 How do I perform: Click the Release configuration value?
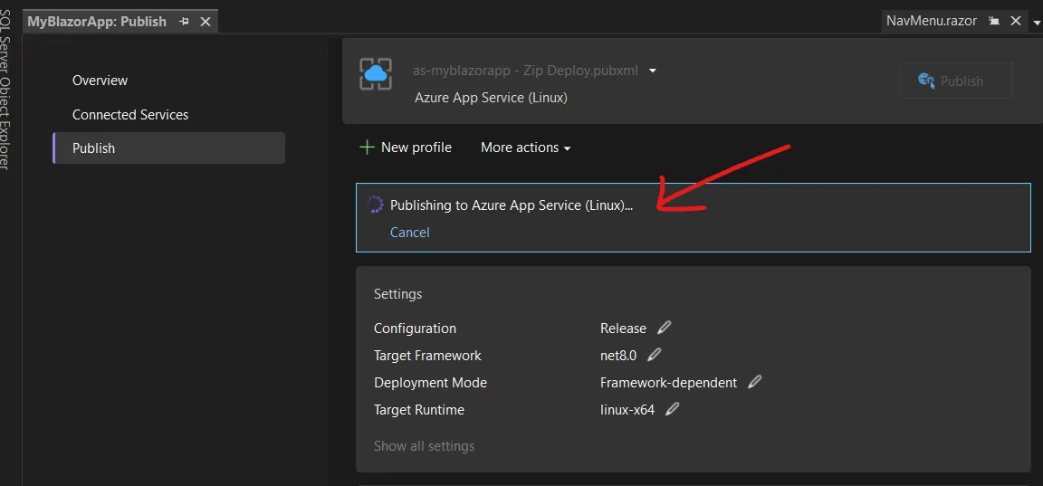[623, 329]
